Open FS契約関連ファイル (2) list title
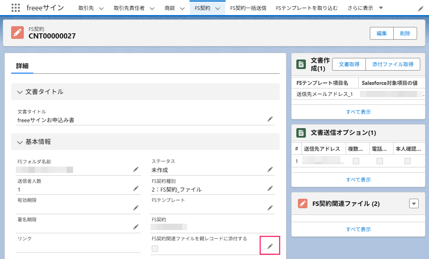 point(346,203)
